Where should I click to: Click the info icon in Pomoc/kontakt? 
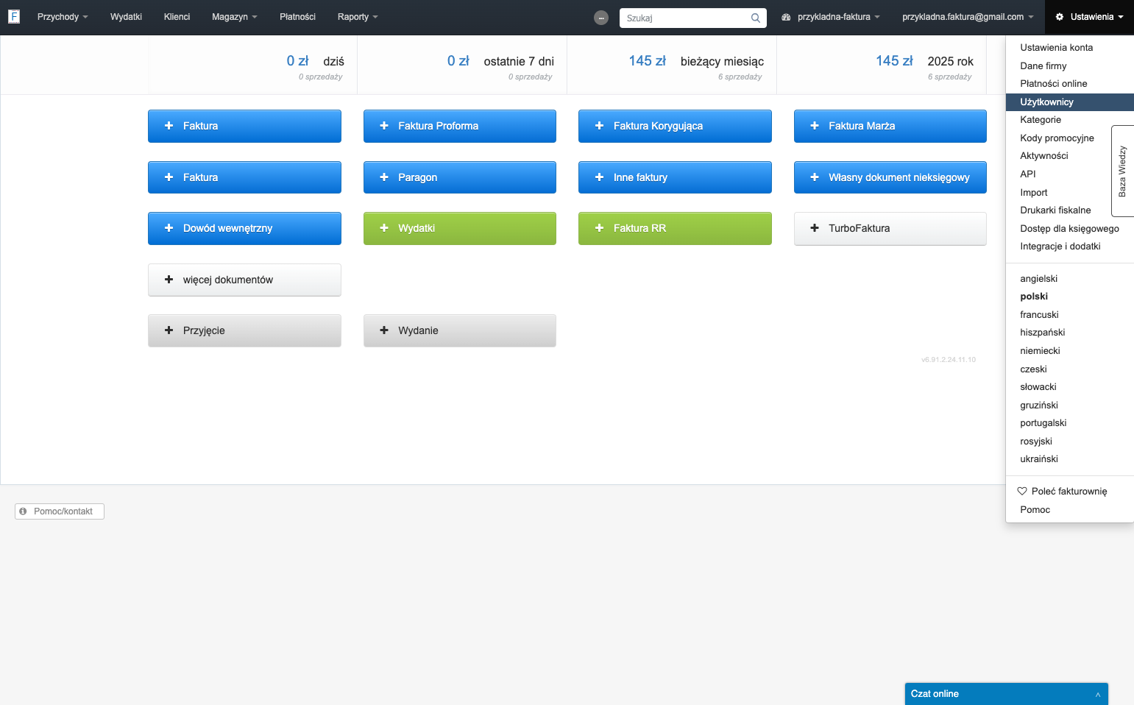[x=23, y=511]
